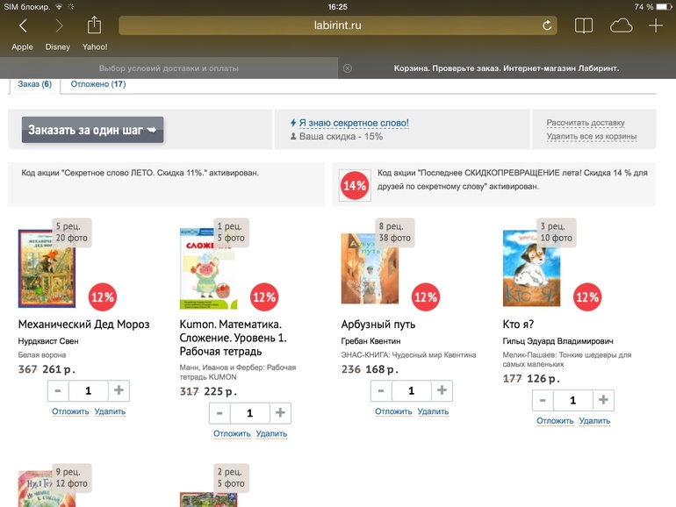The height and width of the screenshot is (507, 676).
Task: Click the Я знаю секретное слово link
Action: [354, 124]
